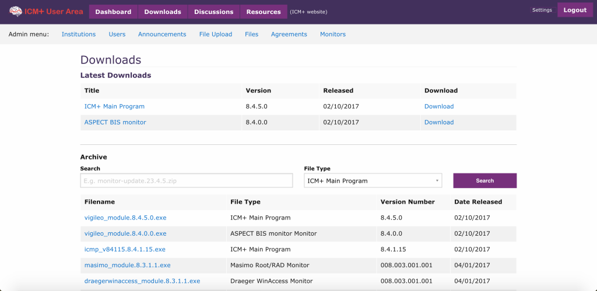Open Monitors in the admin menu
Screen dimensions: 597x291
tap(333, 34)
